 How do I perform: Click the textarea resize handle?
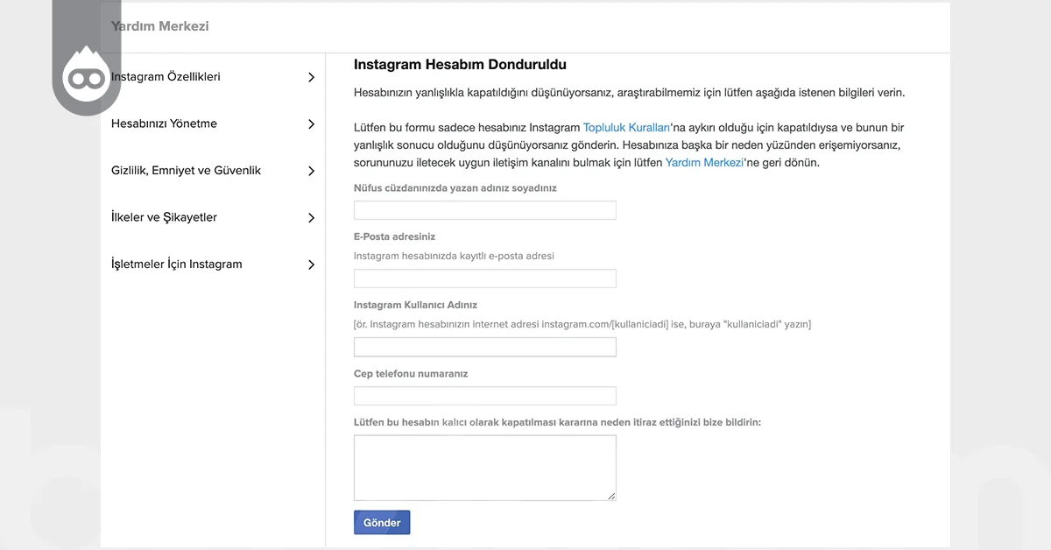pyautogui.click(x=612, y=497)
